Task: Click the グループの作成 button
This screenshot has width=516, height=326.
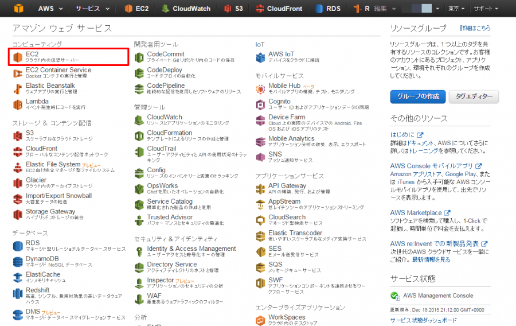Action: coord(418,96)
